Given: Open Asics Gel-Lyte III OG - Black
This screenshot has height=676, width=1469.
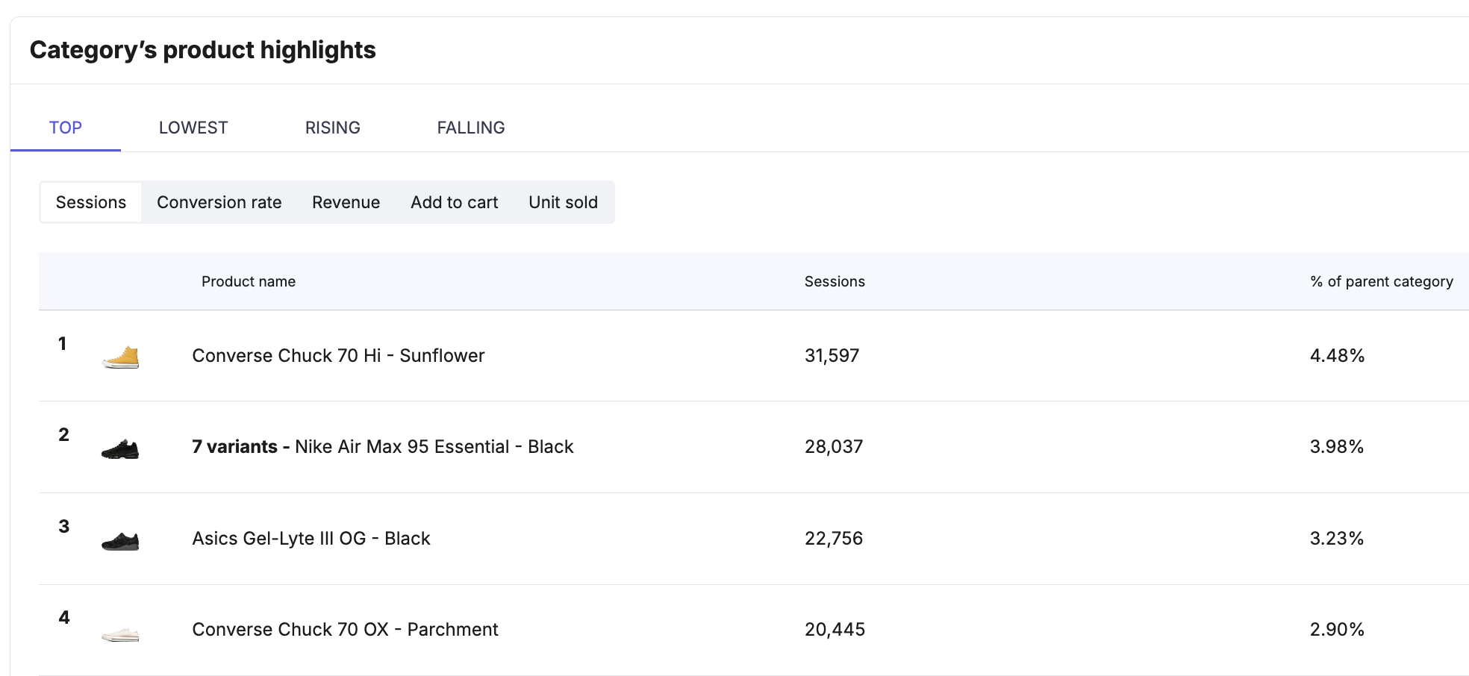Looking at the screenshot, I should (311, 539).
